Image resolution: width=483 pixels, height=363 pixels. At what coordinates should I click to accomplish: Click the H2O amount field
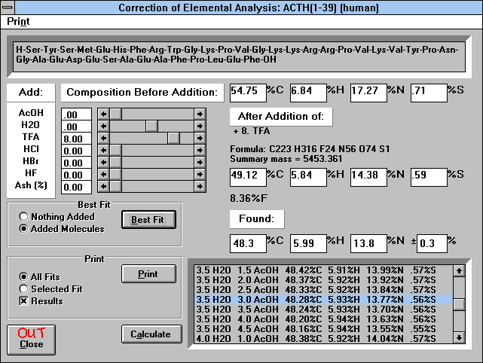[76, 127]
